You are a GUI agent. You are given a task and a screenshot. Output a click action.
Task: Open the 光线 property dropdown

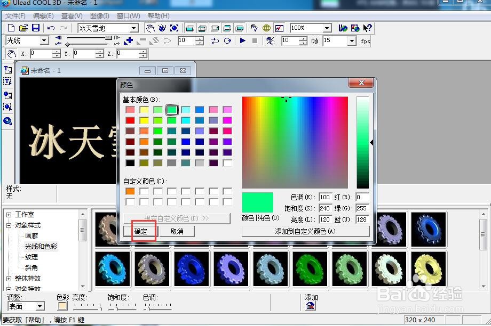44,40
